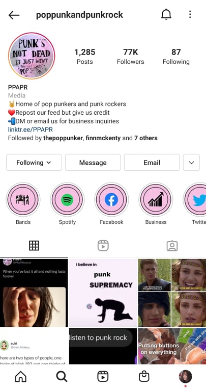Tap the back arrow icon
The width and height of the screenshot is (206, 389).
tap(14, 15)
